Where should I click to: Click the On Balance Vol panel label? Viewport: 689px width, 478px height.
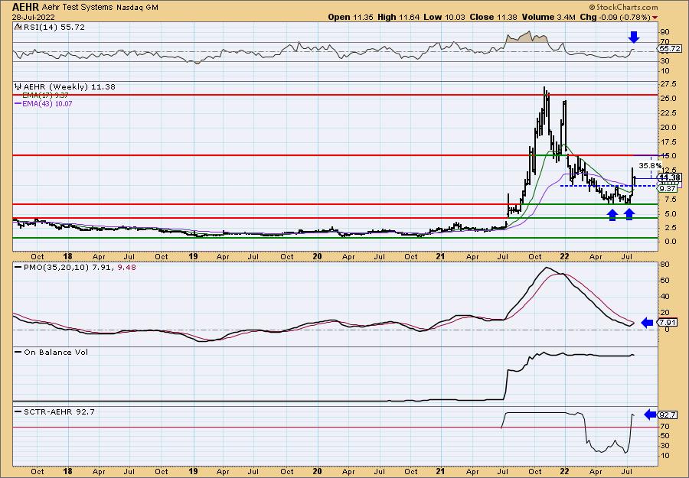point(56,352)
